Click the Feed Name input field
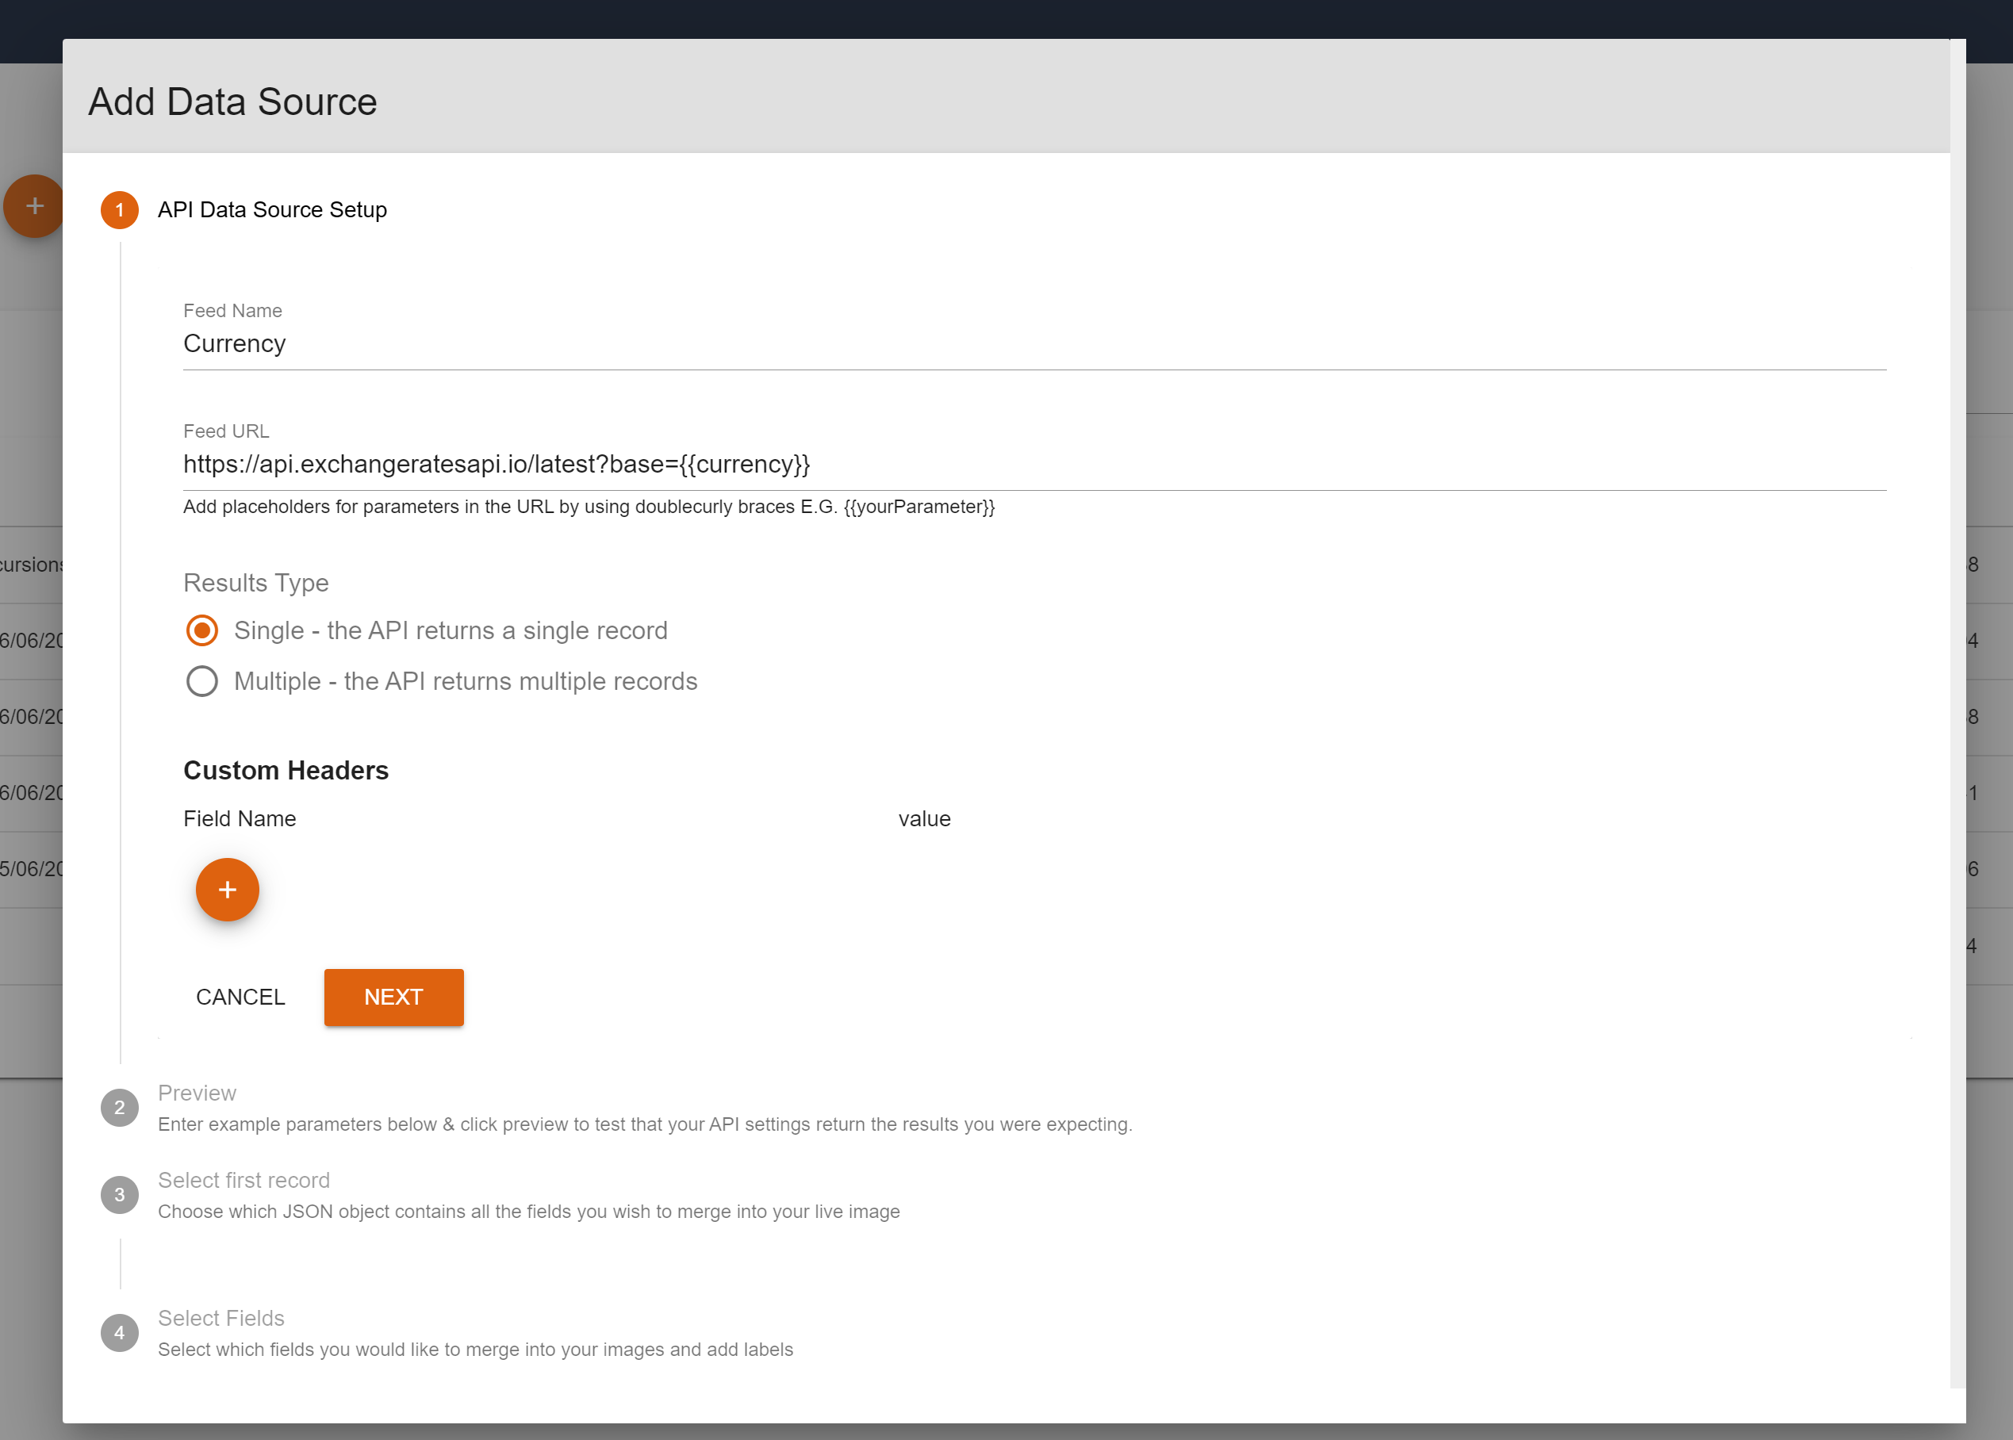This screenshot has width=2013, height=1440. coord(1033,344)
